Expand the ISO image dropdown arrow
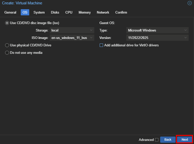Image resolution: width=194 pixels, height=144 pixels. (x=91, y=38)
